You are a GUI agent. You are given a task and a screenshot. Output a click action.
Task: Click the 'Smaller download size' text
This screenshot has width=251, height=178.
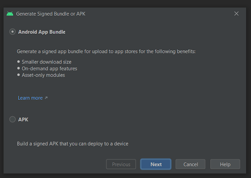pos(47,62)
